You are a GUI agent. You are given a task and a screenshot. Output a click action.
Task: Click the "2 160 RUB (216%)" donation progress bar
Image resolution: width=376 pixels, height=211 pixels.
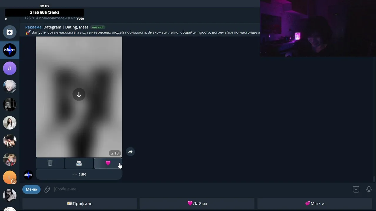tap(44, 13)
